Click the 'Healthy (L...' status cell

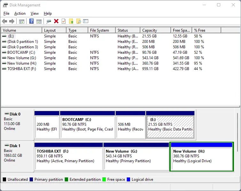click(x=128, y=63)
